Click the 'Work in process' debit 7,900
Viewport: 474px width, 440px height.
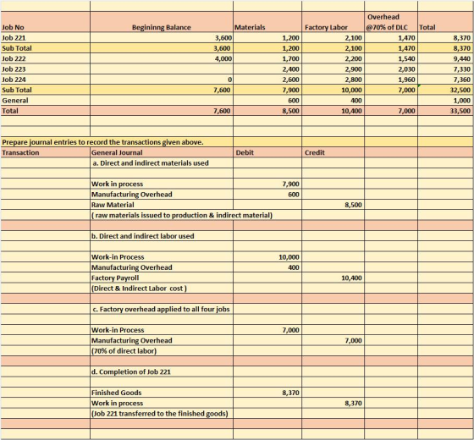(267, 184)
